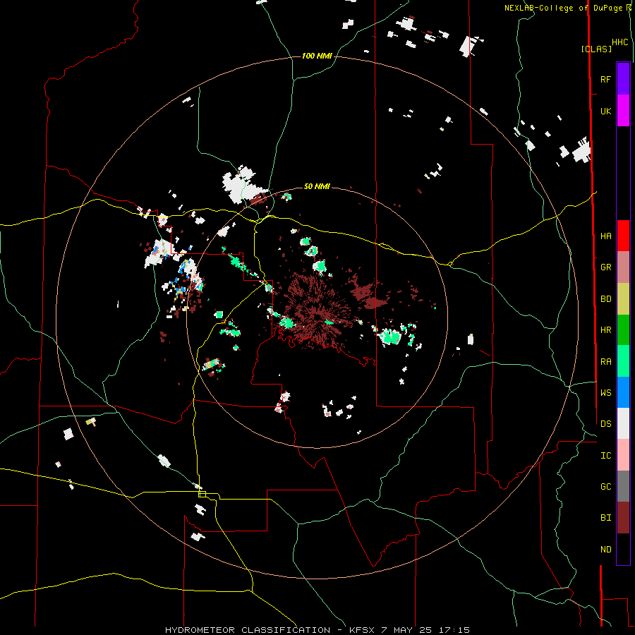635x635 pixels.
Task: Click the UK magenta legend swatch
Action: click(x=623, y=111)
